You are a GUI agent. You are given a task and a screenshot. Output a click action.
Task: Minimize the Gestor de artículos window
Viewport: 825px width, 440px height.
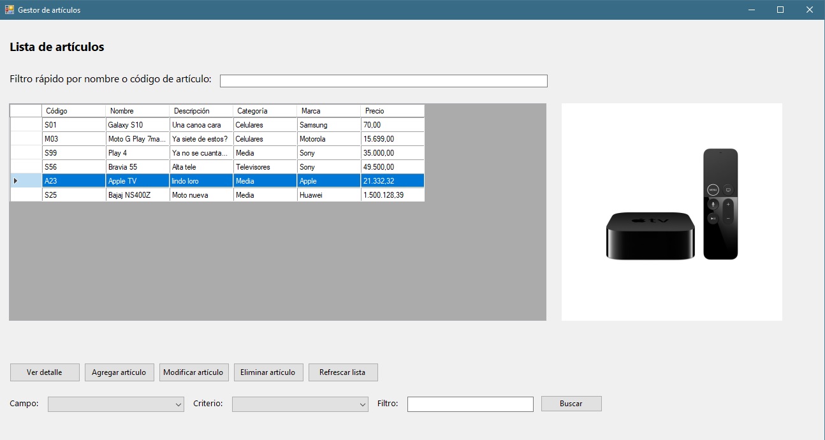pyautogui.click(x=751, y=10)
